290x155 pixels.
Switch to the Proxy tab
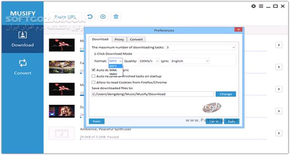tap(119, 39)
